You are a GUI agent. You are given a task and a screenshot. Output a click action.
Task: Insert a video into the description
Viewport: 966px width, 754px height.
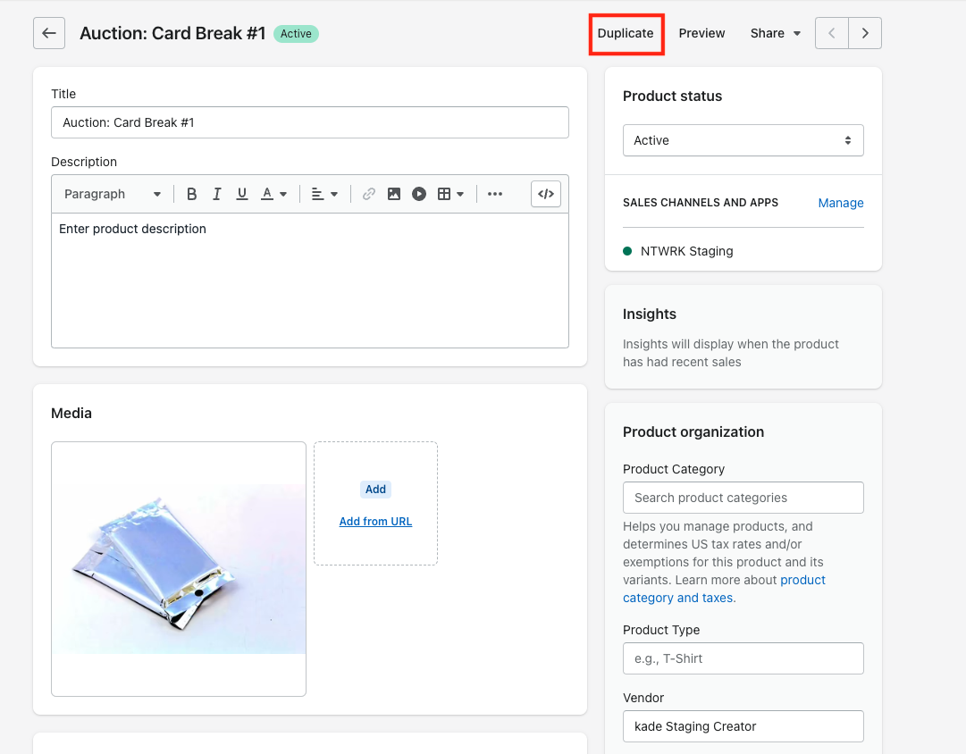click(x=419, y=193)
